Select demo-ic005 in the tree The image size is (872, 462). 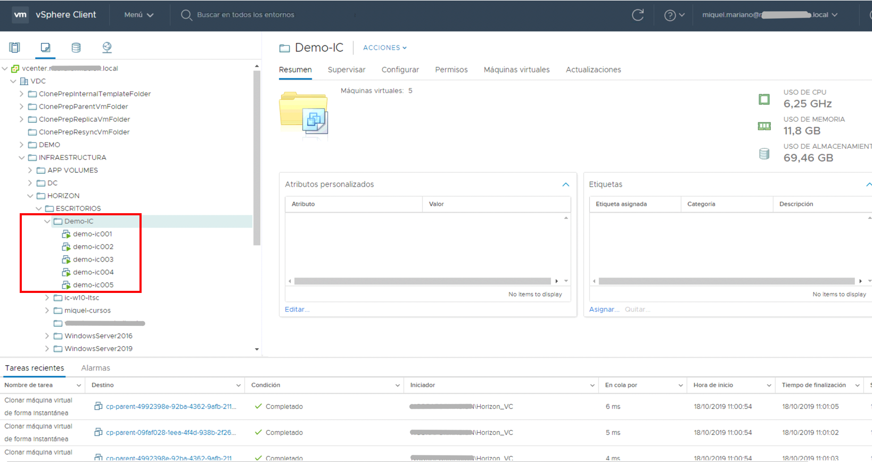(93, 285)
